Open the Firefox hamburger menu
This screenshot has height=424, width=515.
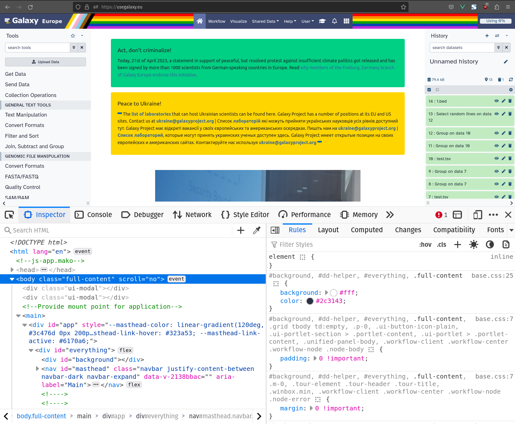pyautogui.click(x=508, y=7)
